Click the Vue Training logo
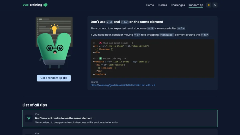The image size is (240, 135). point(35,5)
